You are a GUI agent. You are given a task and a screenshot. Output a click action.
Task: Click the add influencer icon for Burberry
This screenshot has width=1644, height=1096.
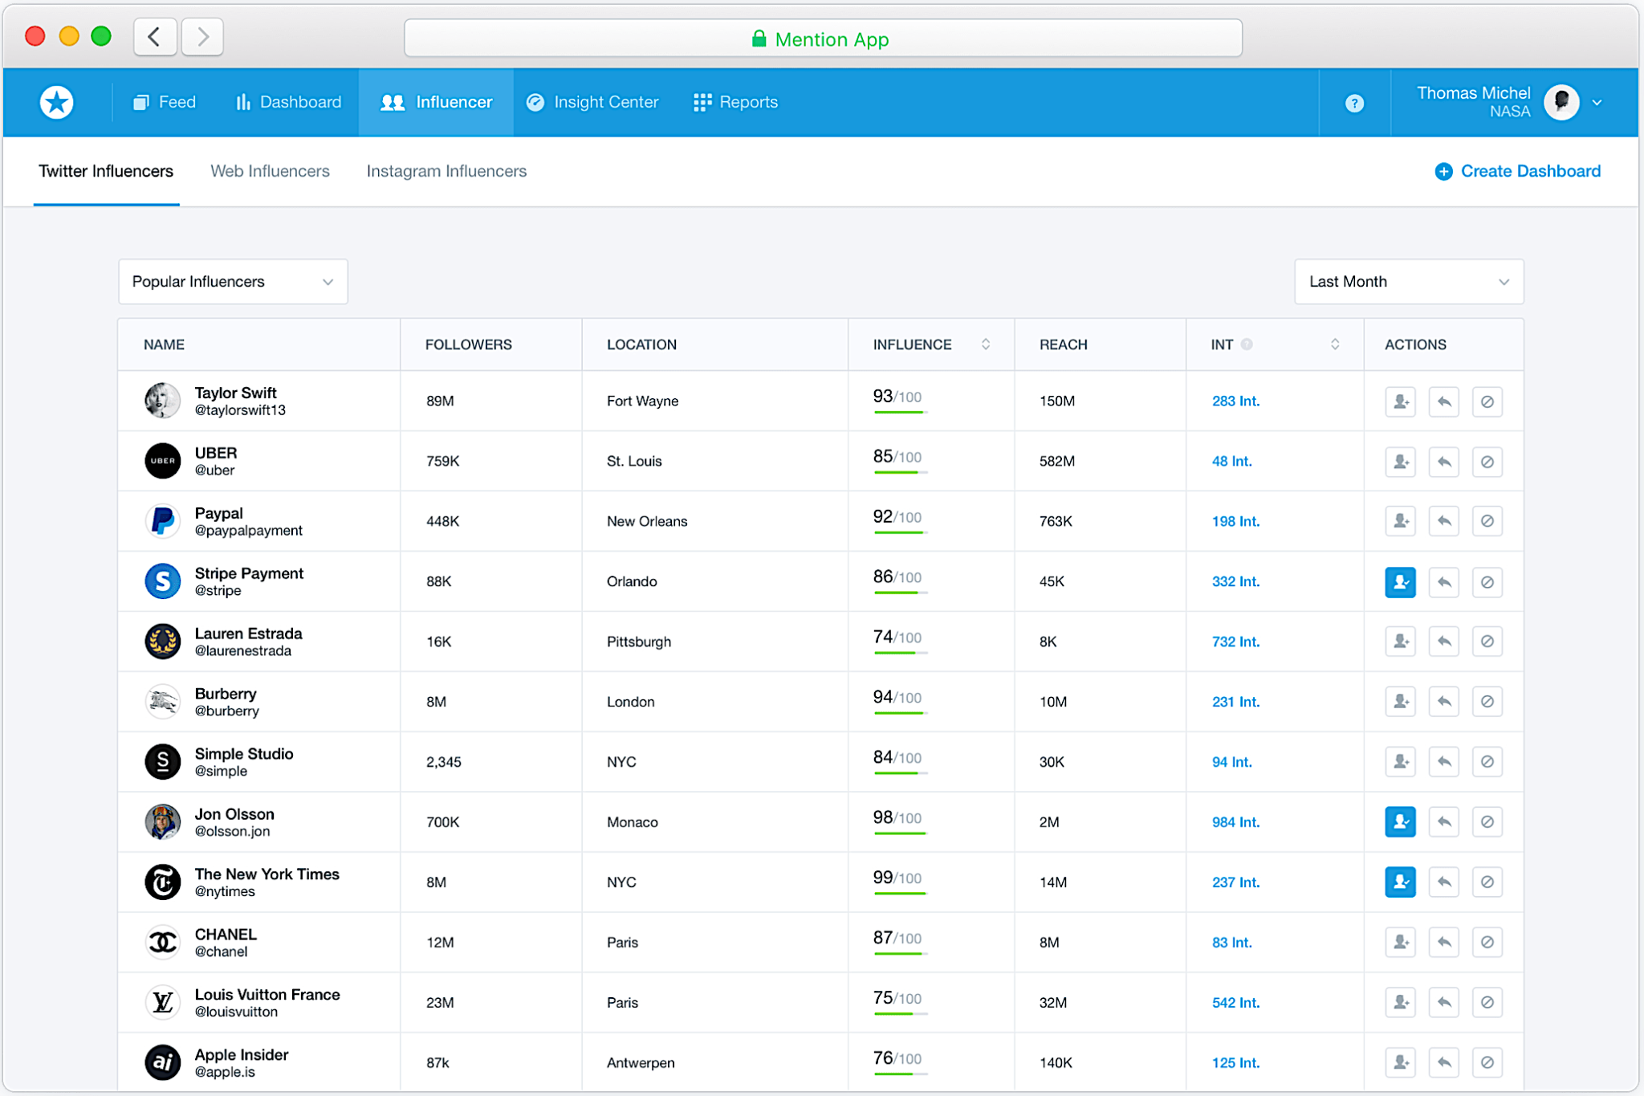(x=1399, y=702)
